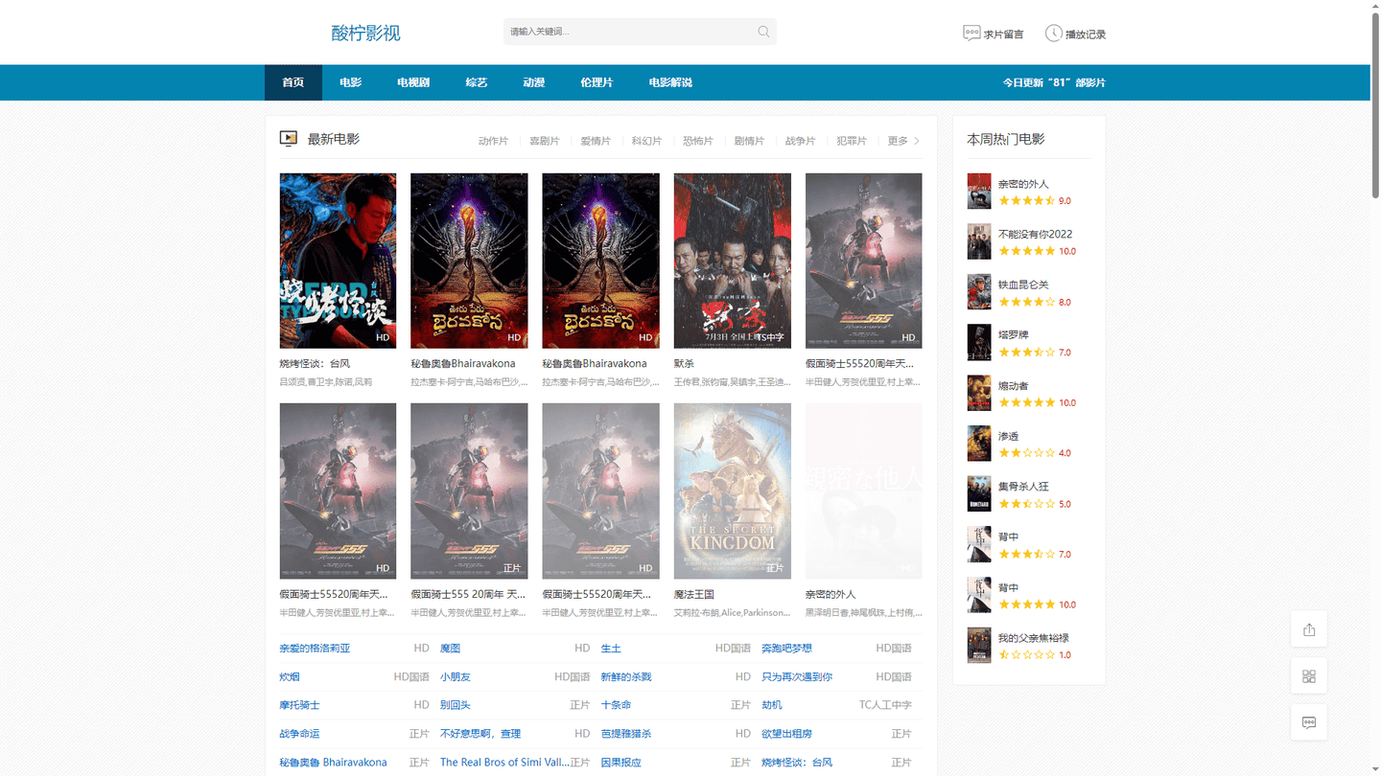Click the share icon floating button
This screenshot has width=1381, height=776.
[1309, 629]
